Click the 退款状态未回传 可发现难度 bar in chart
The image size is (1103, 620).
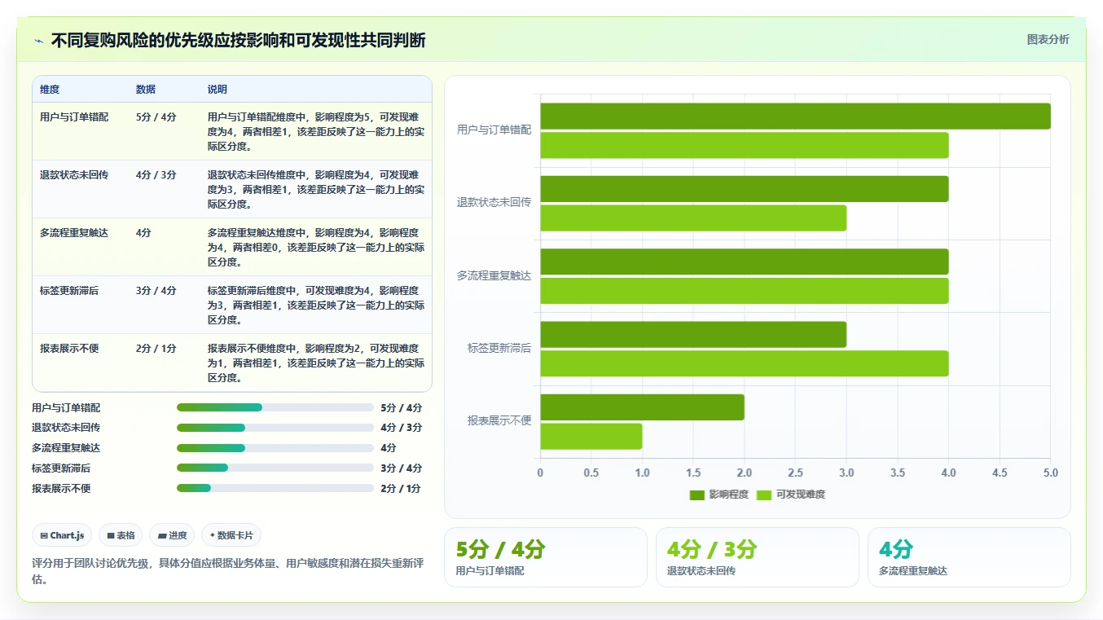(693, 218)
